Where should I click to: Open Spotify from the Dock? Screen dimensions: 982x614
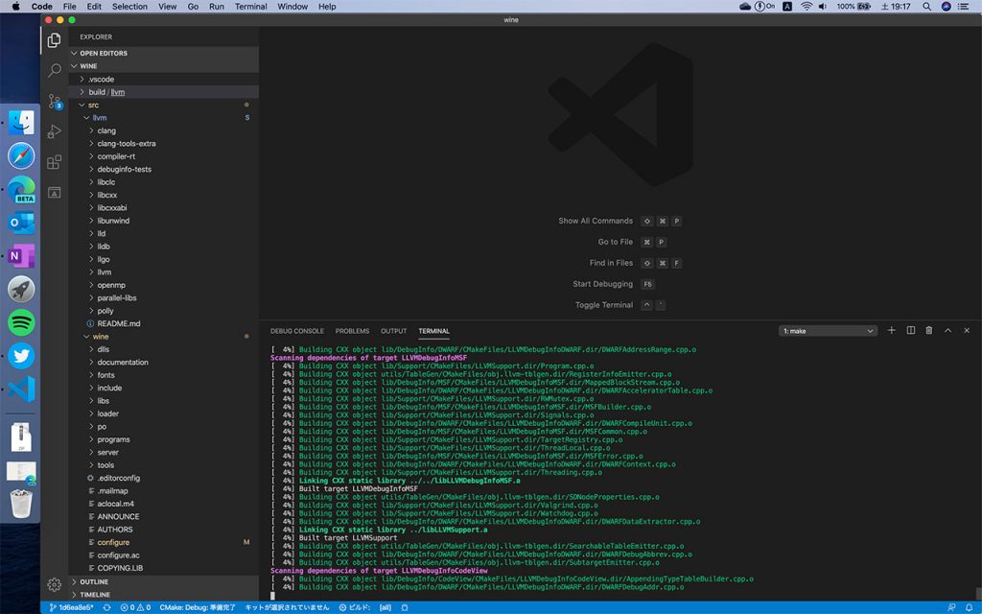[21, 322]
